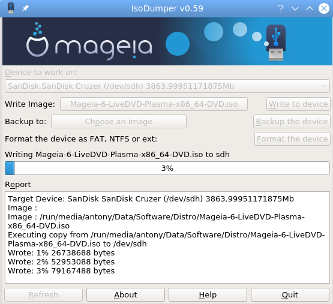Click the Backup the device button
The height and width of the screenshot is (304, 333).
click(x=292, y=122)
